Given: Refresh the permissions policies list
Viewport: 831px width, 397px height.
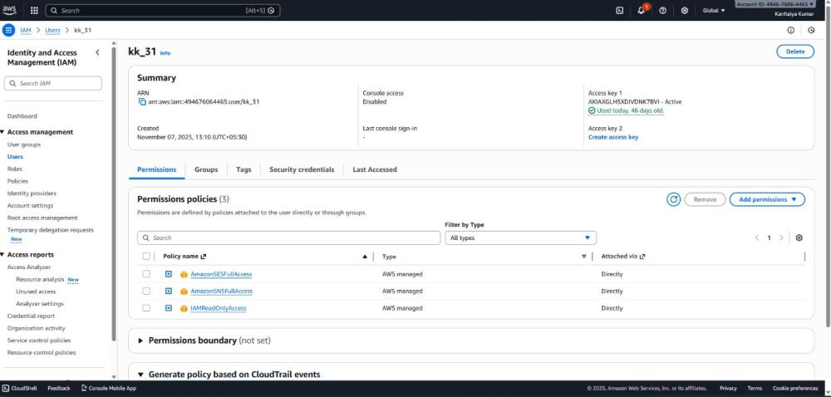Looking at the screenshot, I should 673,199.
